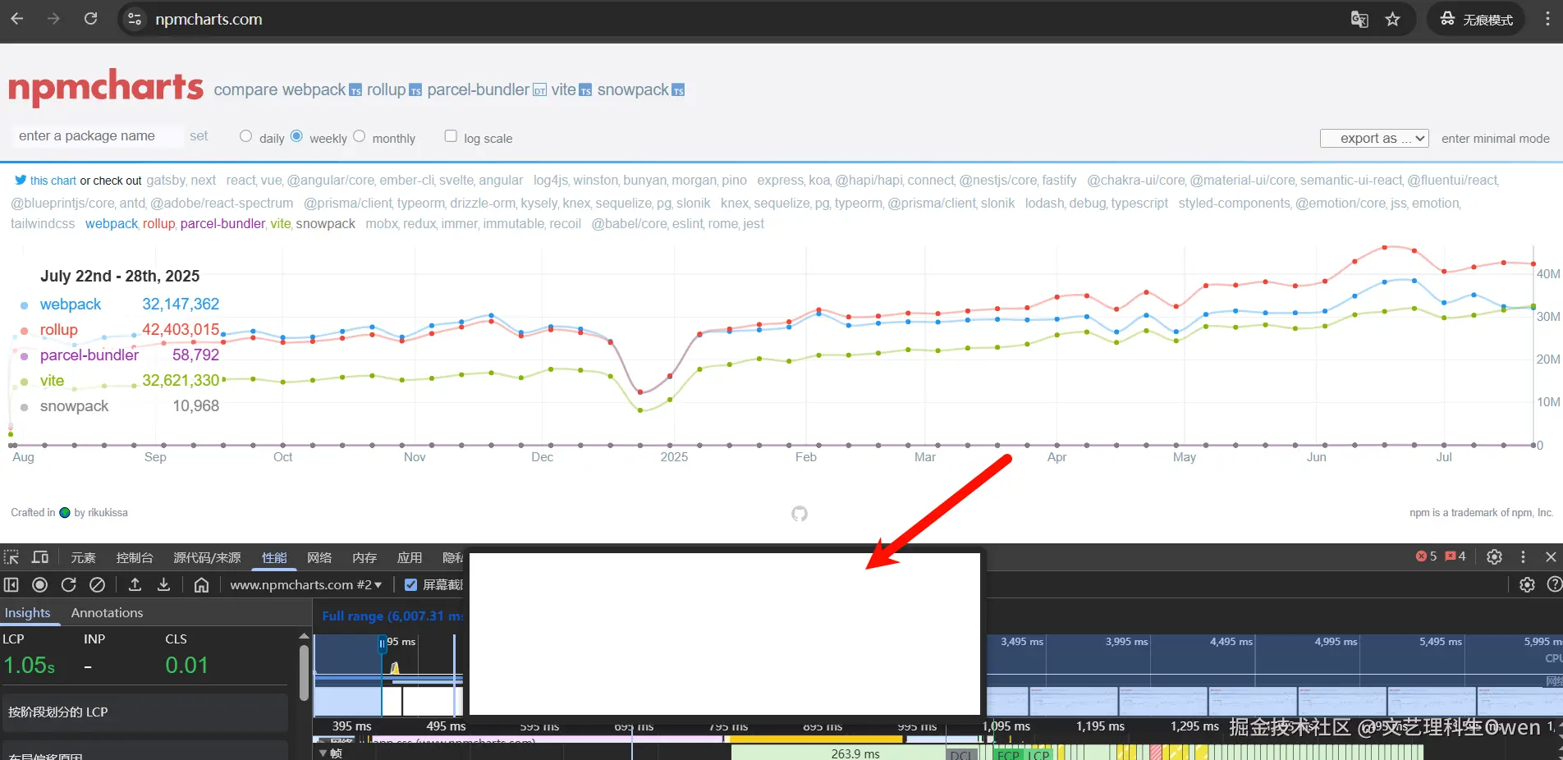
Task: Open the gatsby, next comparison link
Action: click(x=181, y=180)
